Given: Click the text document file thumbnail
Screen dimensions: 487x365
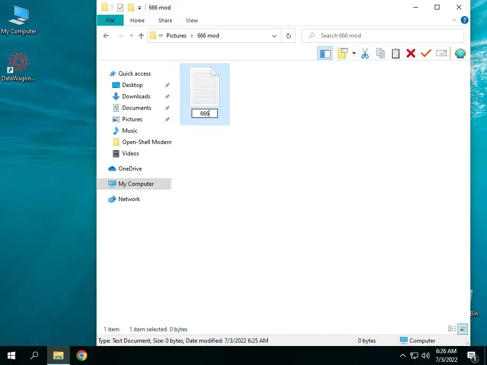Looking at the screenshot, I should coord(205,87).
